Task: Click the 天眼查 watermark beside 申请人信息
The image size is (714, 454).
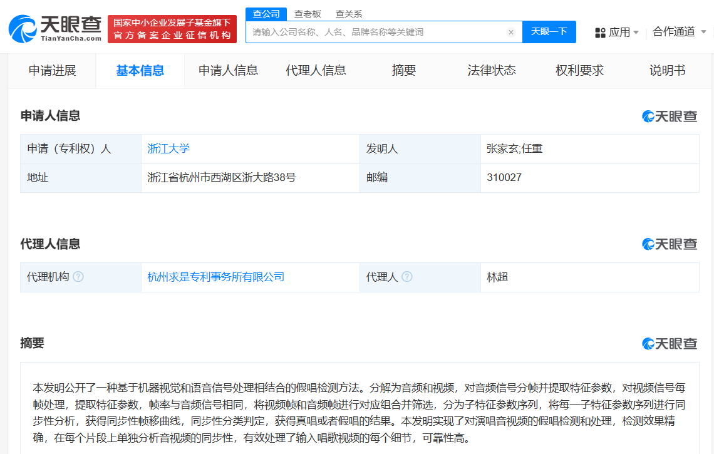Action: tap(670, 116)
